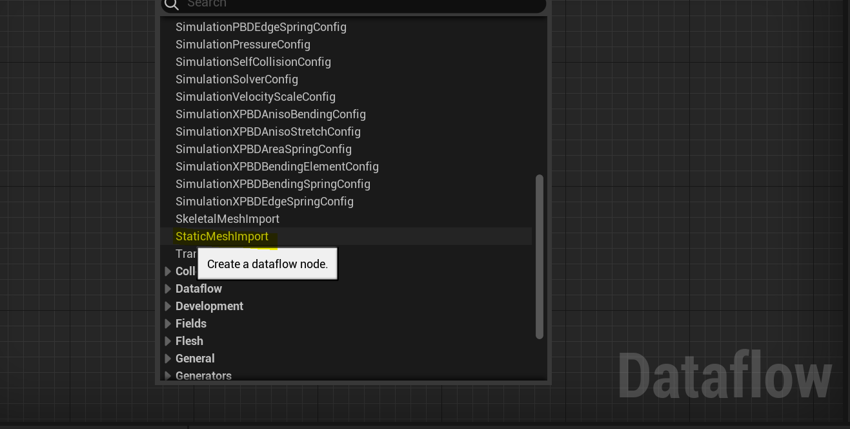This screenshot has width=850, height=429.
Task: Select SimulationXPBDAnisoBendingConfig
Action: pos(271,114)
